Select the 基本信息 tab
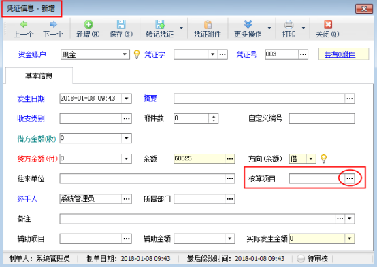The height and width of the screenshot is (267, 377). click(x=39, y=76)
